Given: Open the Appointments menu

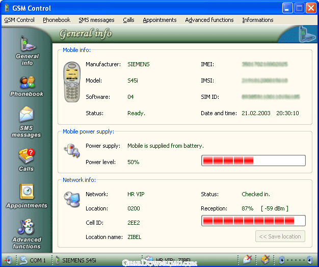Looking at the screenshot, I should 159,20.
